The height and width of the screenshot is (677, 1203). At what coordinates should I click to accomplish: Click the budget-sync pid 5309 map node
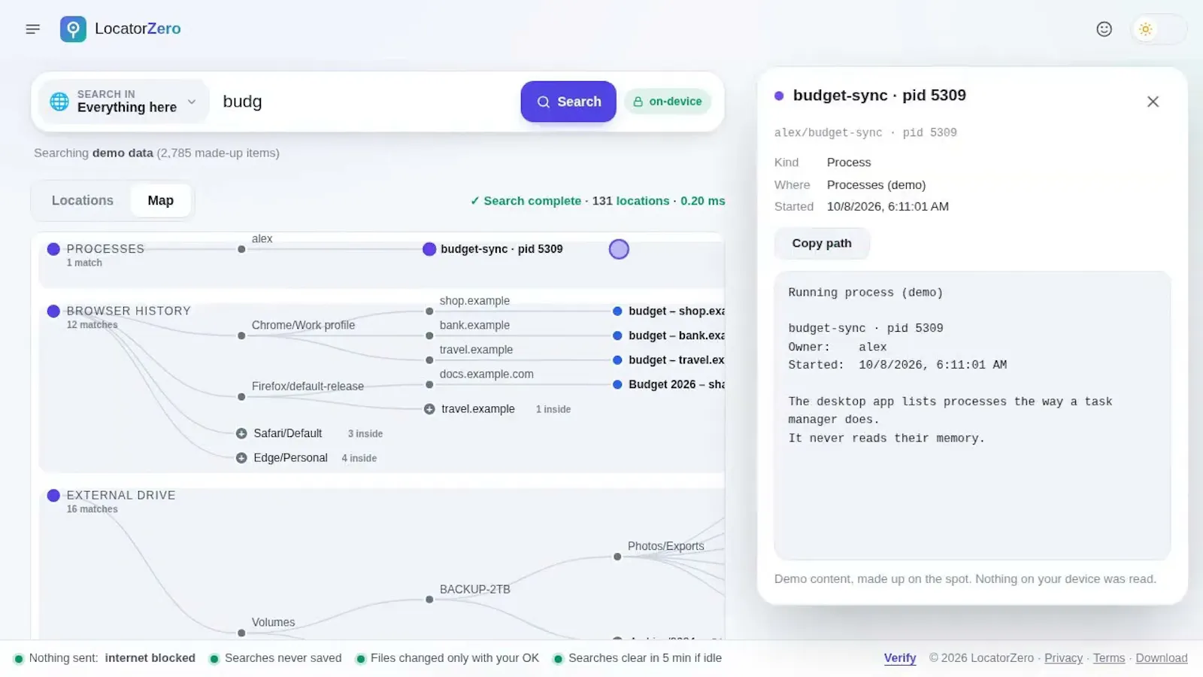point(429,249)
